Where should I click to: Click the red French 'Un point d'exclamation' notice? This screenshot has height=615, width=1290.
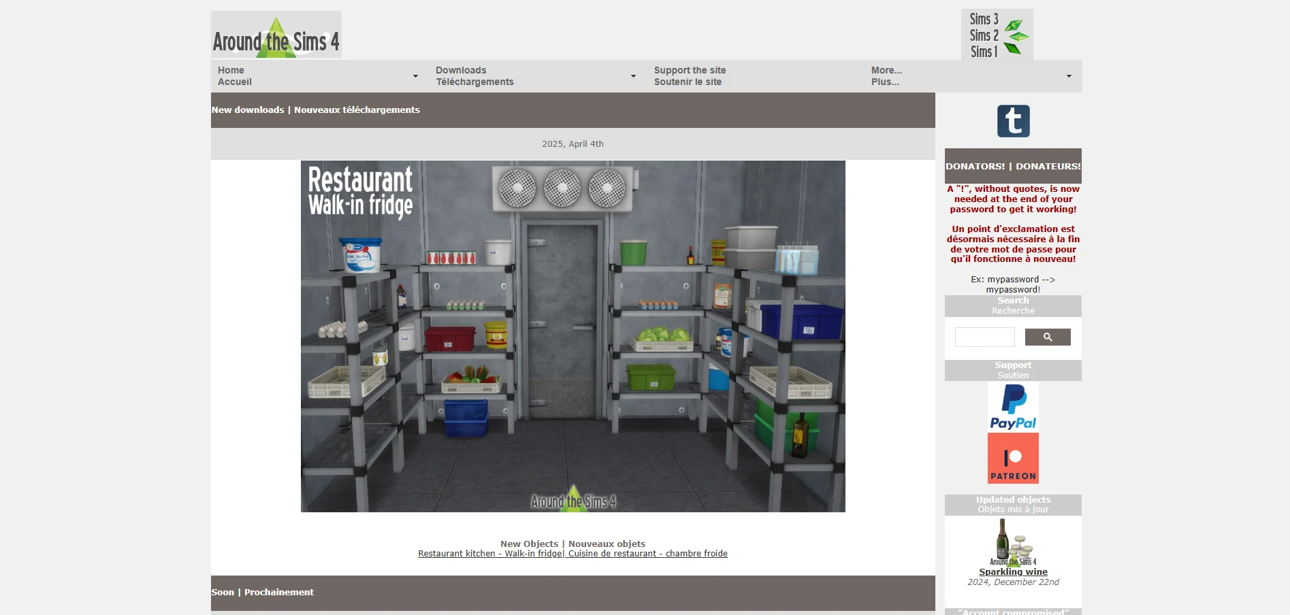click(x=1013, y=244)
